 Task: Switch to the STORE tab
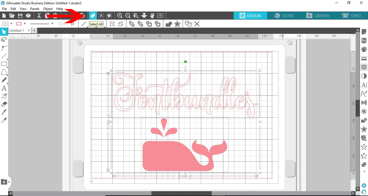[x=284, y=16]
